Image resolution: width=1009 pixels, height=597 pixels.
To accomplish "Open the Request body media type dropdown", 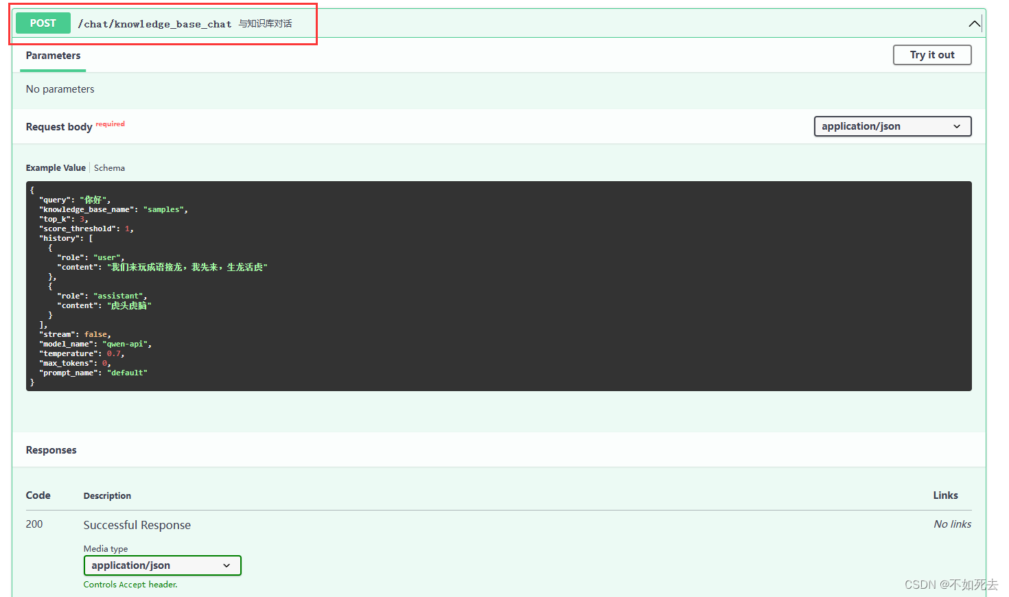I will pyautogui.click(x=892, y=126).
